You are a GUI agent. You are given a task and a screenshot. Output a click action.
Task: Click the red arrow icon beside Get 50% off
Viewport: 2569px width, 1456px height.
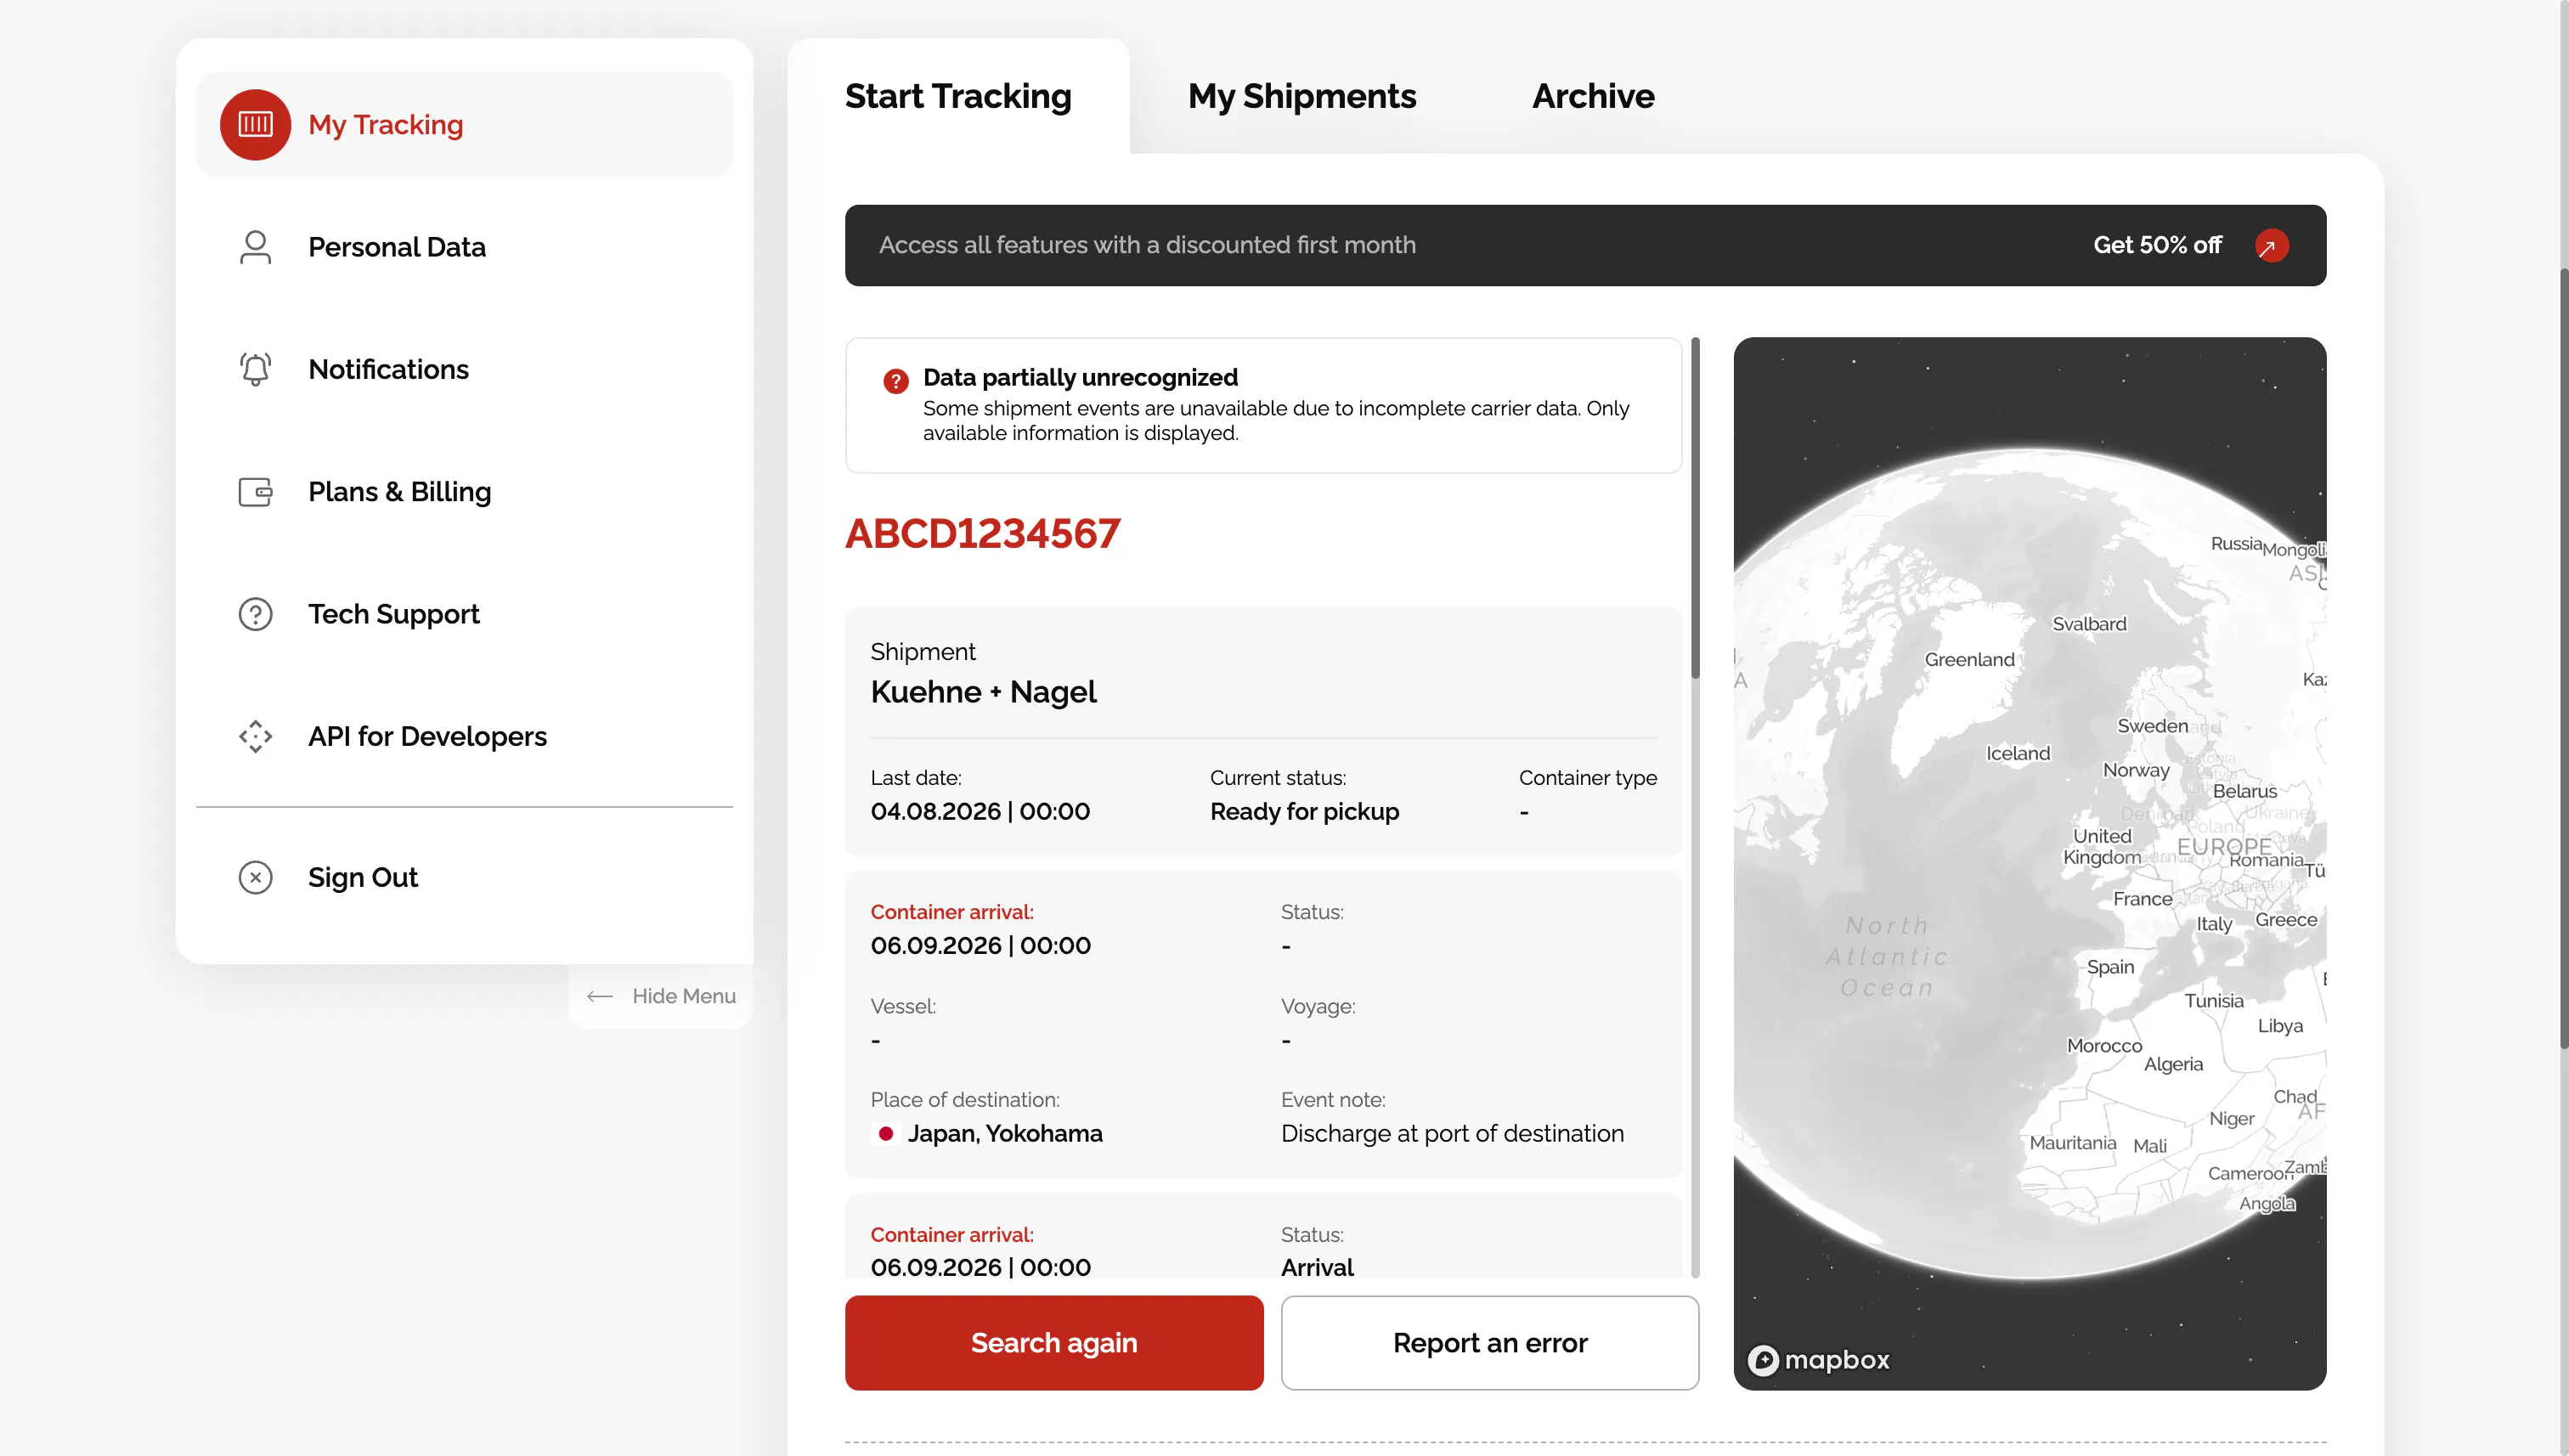[x=2271, y=245]
